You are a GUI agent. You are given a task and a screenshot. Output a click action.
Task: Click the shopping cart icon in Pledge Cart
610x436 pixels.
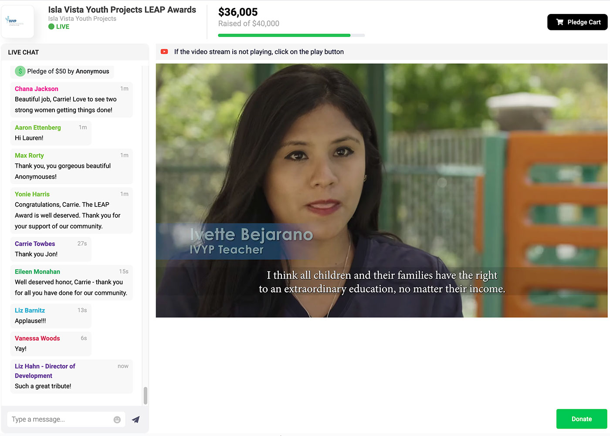pos(560,22)
